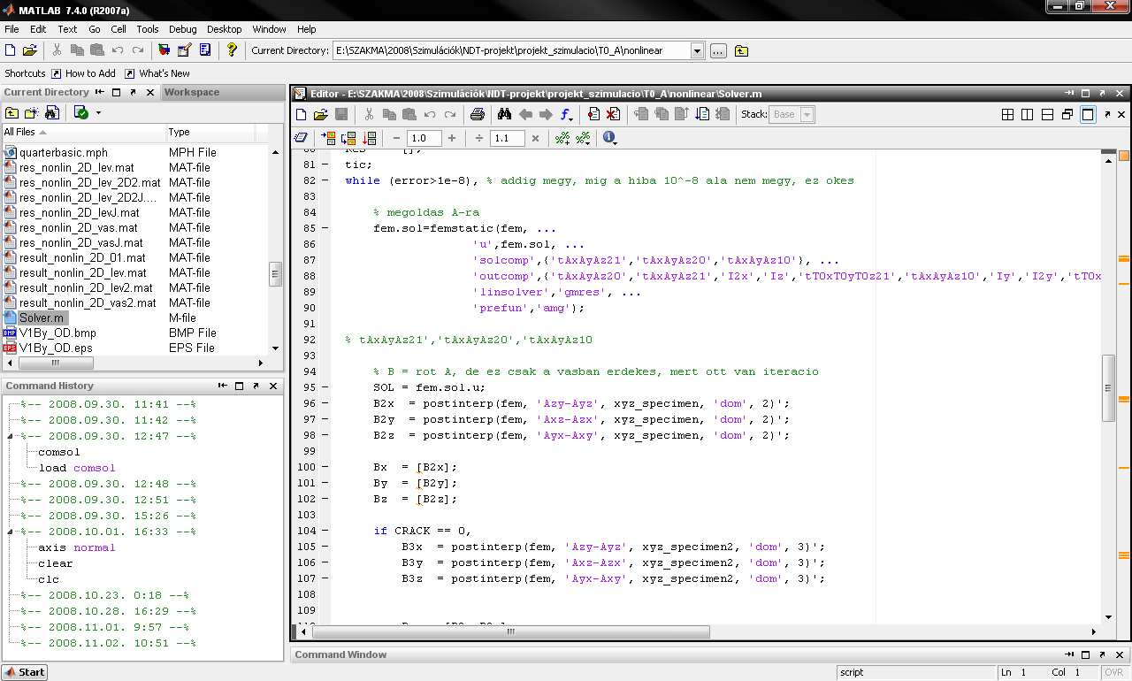Click the Type column header
This screenshot has height=681, width=1132.
pyautogui.click(x=210, y=132)
